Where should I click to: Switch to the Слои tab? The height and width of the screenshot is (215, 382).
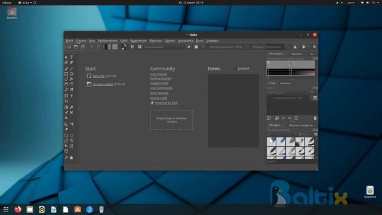(x=272, y=83)
